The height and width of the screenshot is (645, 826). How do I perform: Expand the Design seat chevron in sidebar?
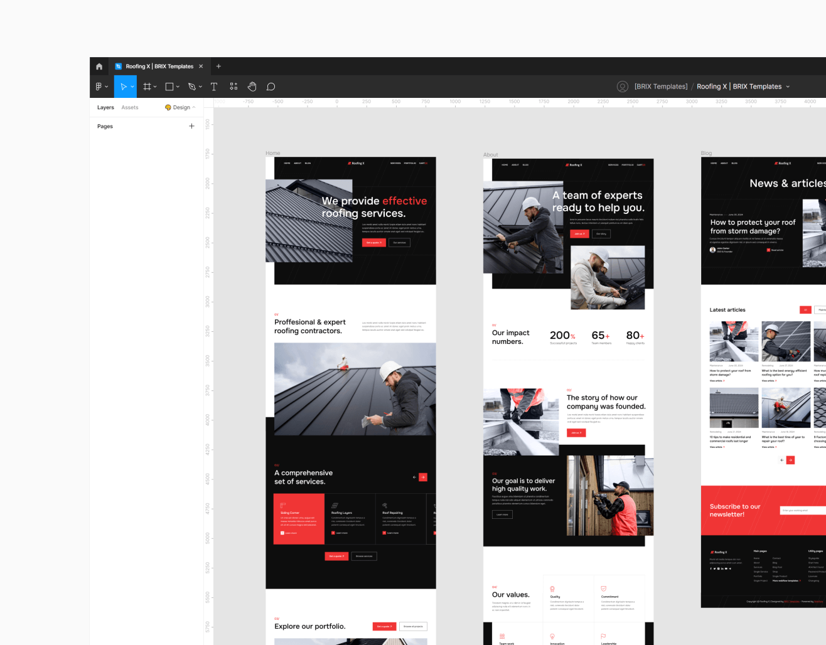(193, 107)
